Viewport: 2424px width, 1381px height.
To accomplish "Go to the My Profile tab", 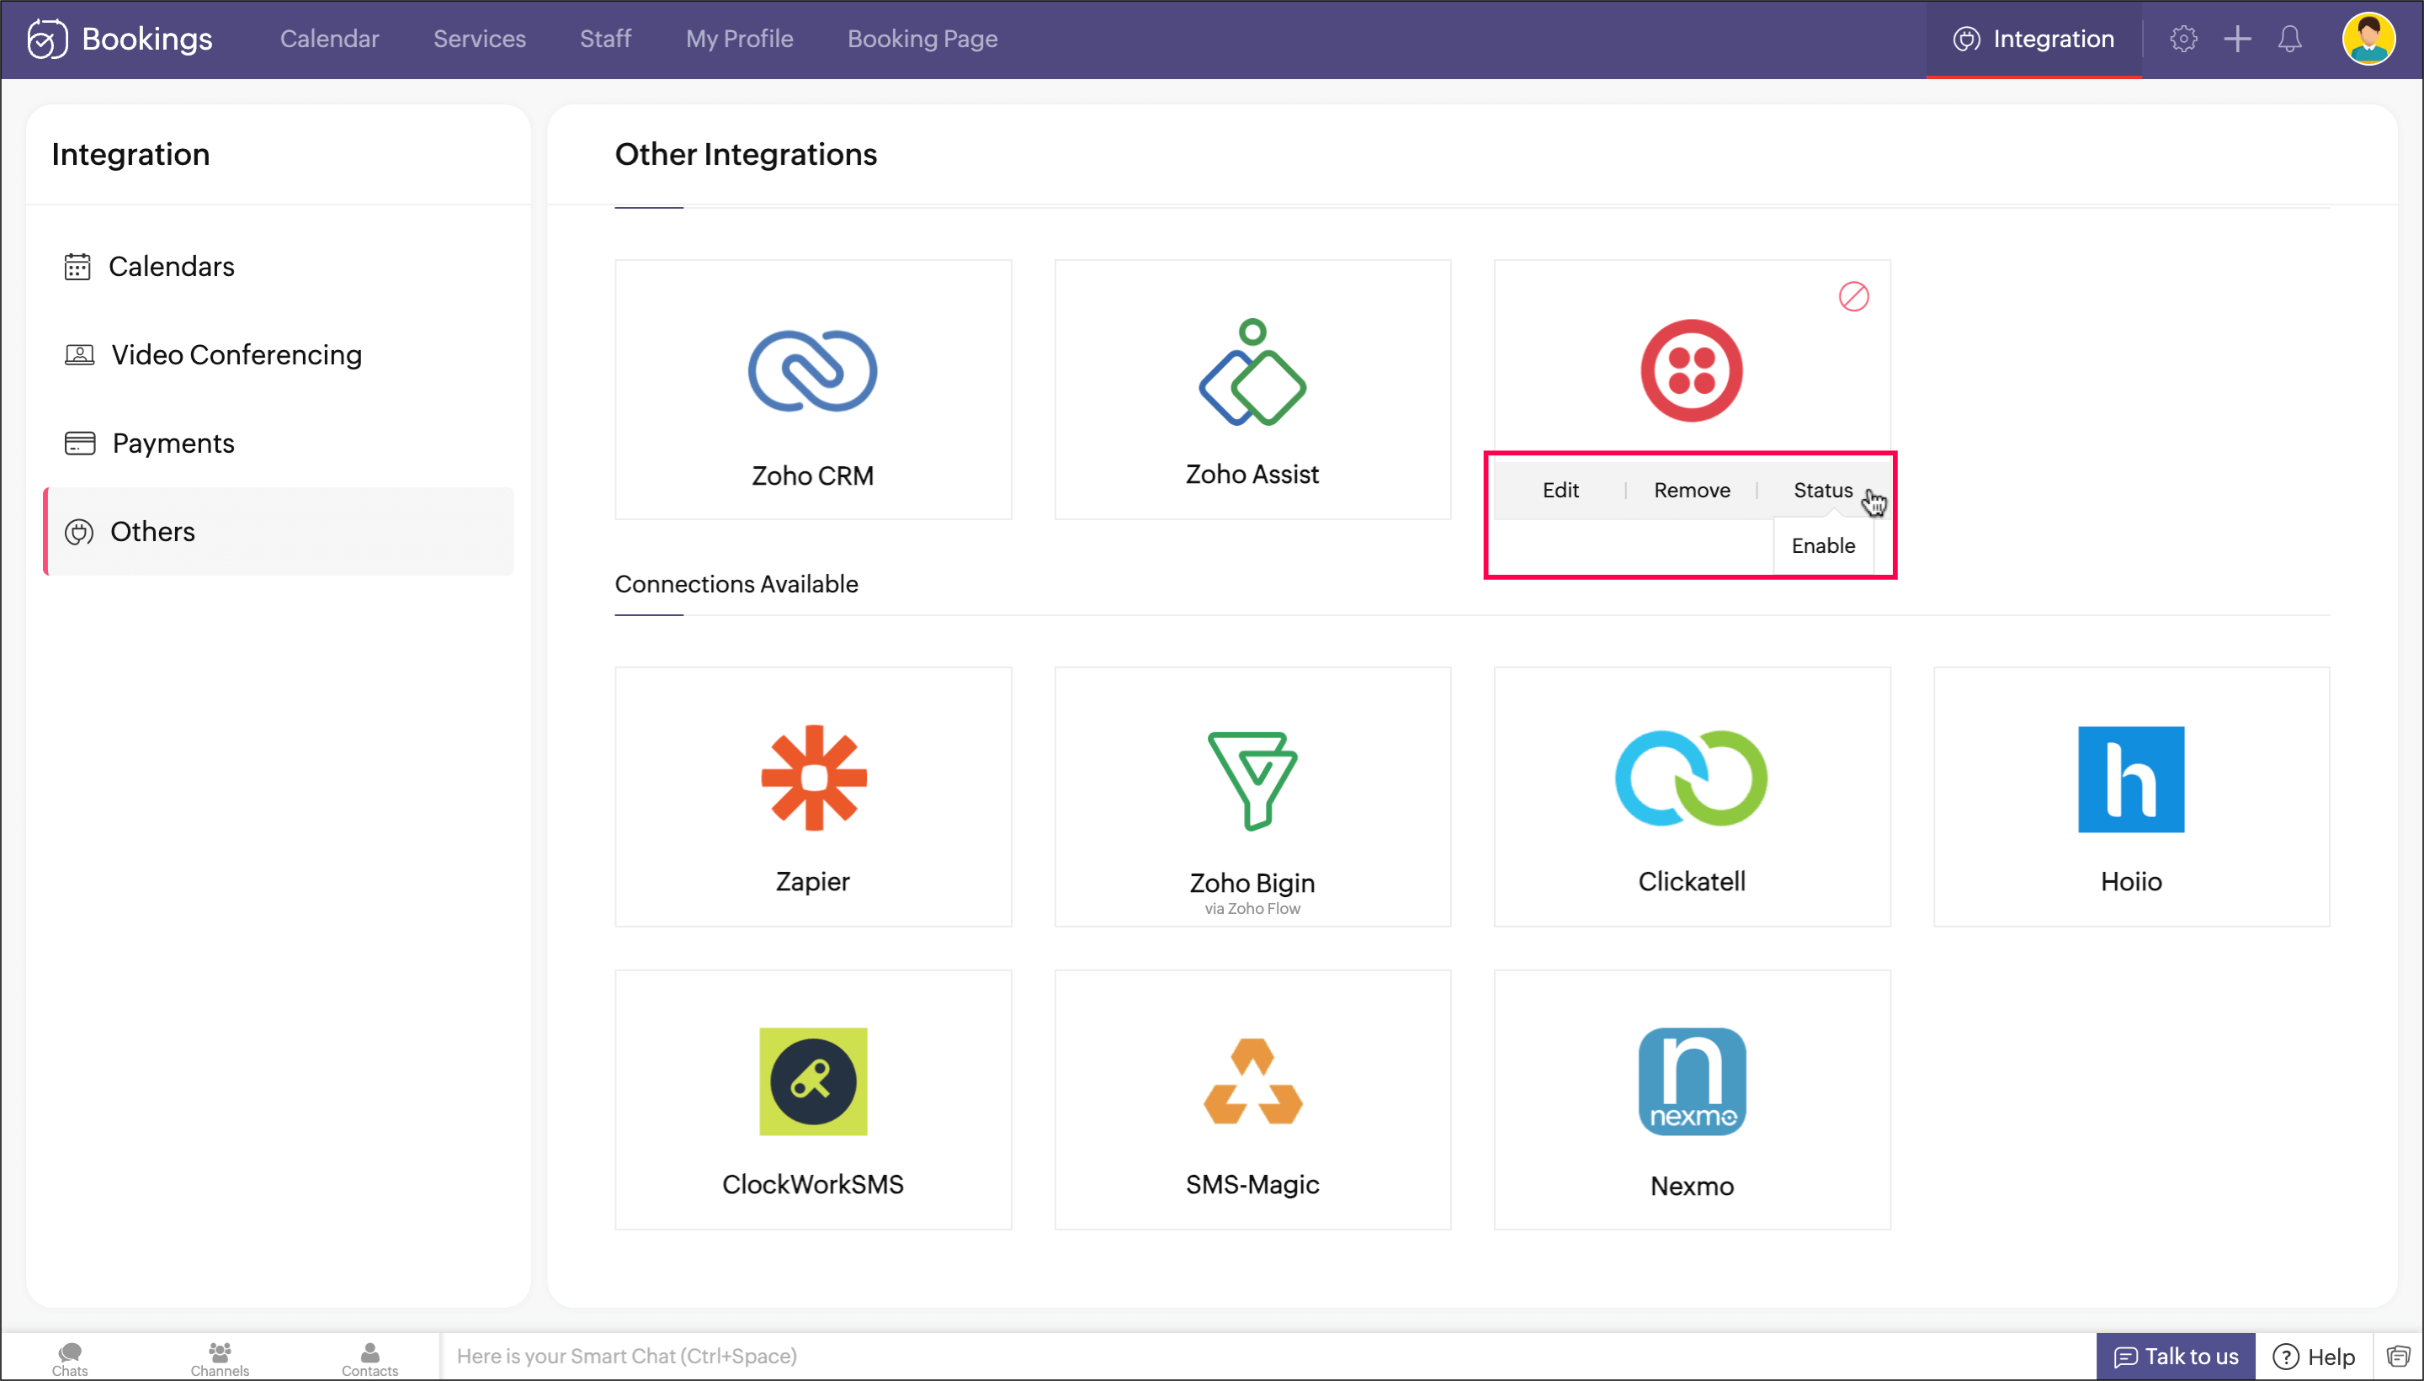I will coord(739,39).
